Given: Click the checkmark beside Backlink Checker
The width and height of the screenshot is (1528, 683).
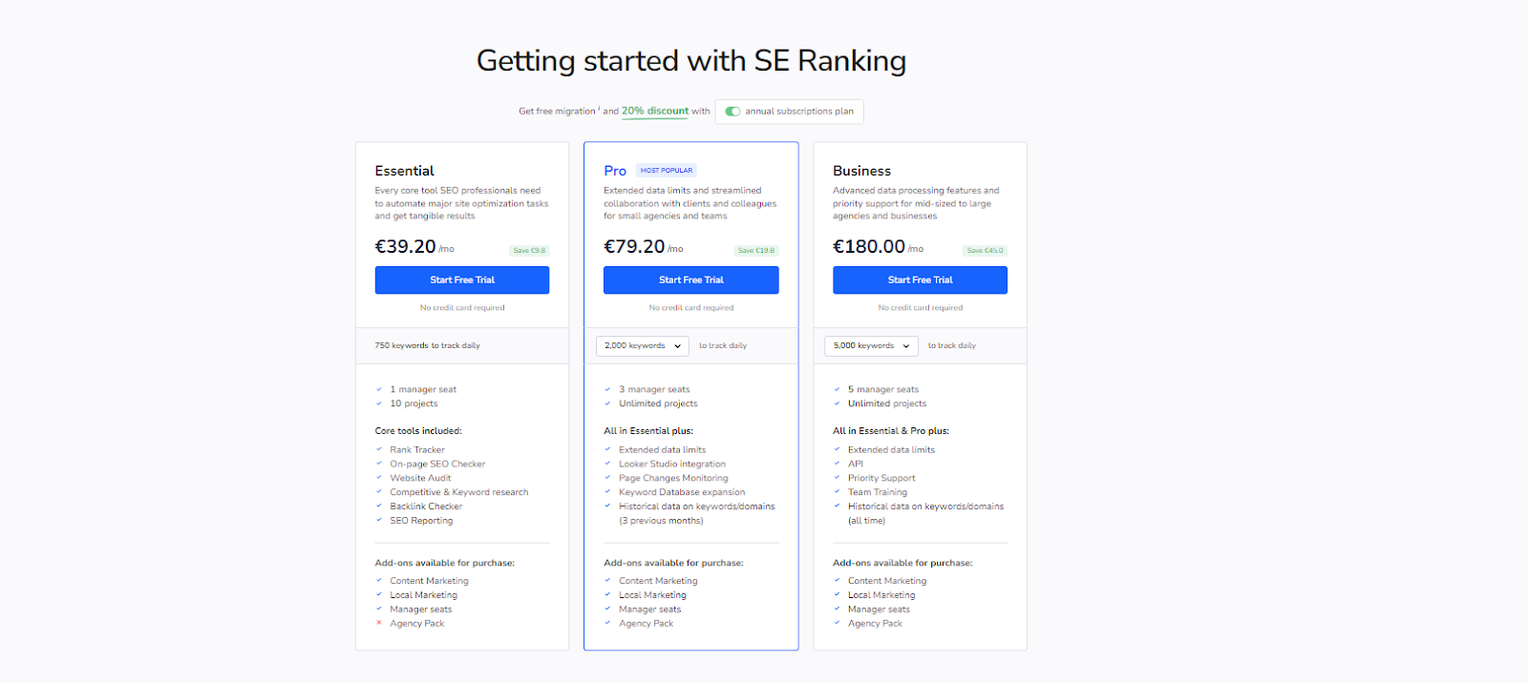Looking at the screenshot, I should pyautogui.click(x=379, y=507).
